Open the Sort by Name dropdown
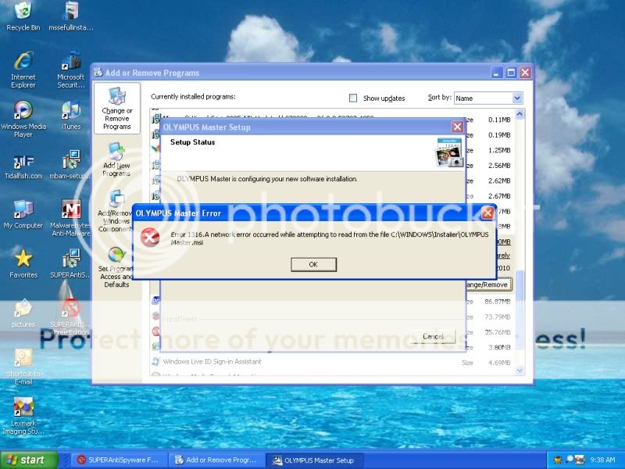 (488, 98)
